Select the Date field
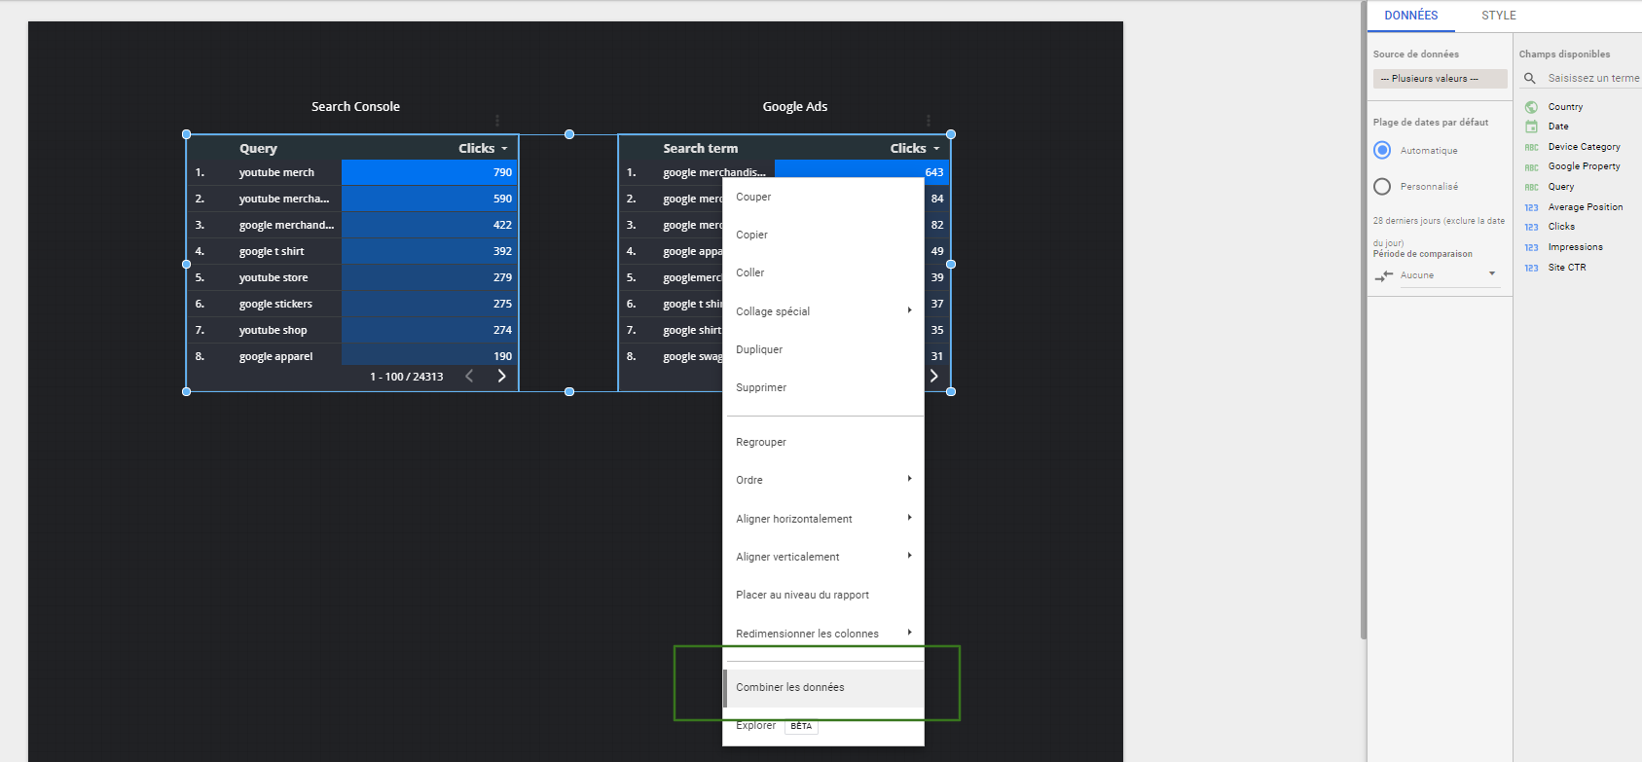This screenshot has height=762, width=1642. [x=1558, y=127]
